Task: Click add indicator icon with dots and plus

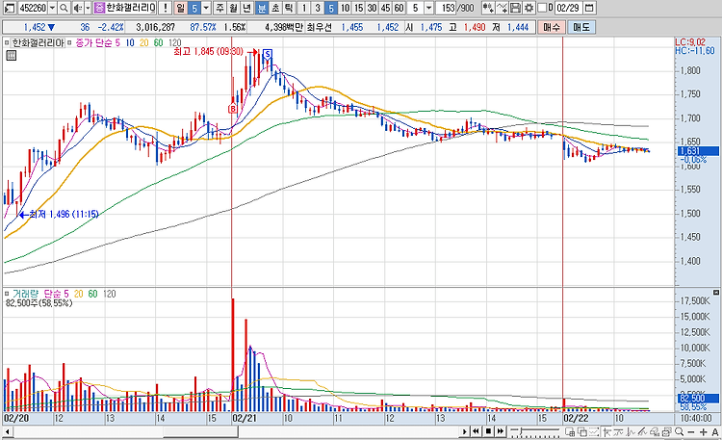Action: pyautogui.click(x=488, y=8)
